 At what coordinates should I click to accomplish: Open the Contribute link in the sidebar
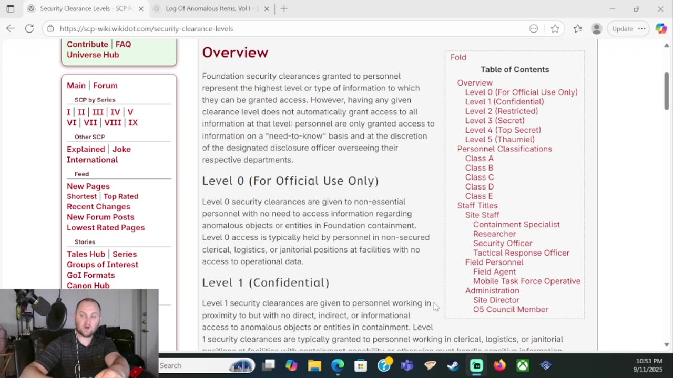click(87, 44)
